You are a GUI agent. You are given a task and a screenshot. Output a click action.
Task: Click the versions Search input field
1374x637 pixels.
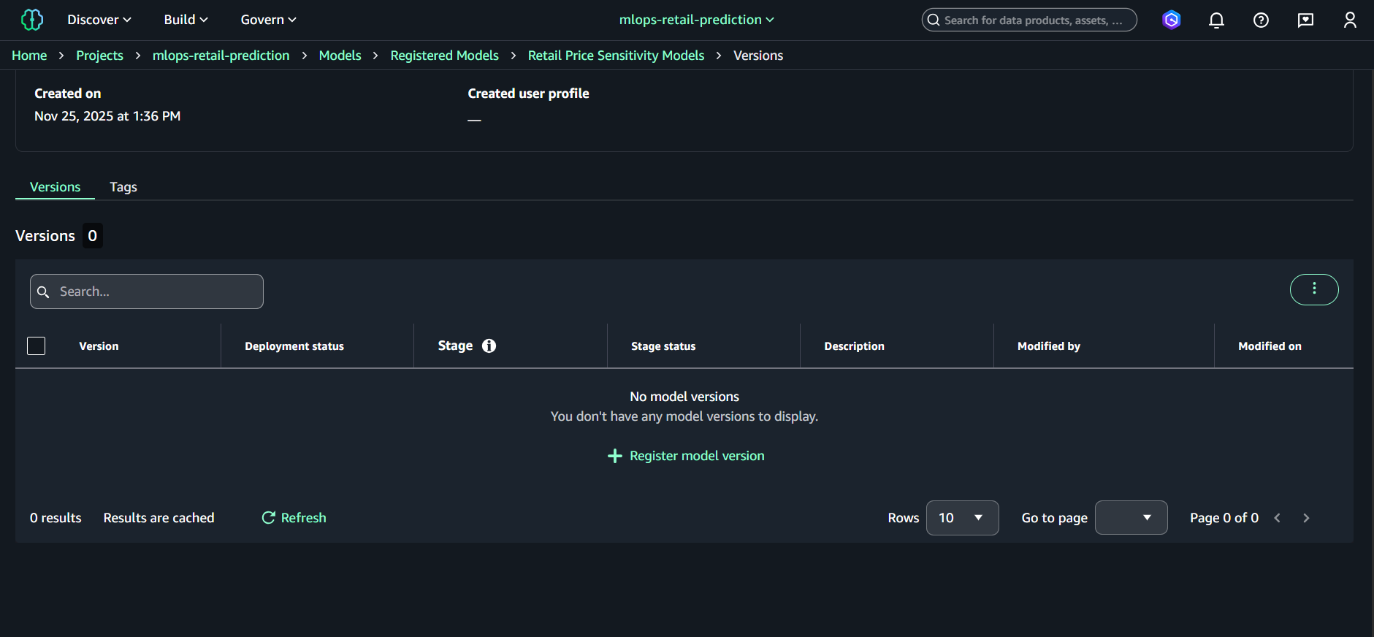click(147, 291)
